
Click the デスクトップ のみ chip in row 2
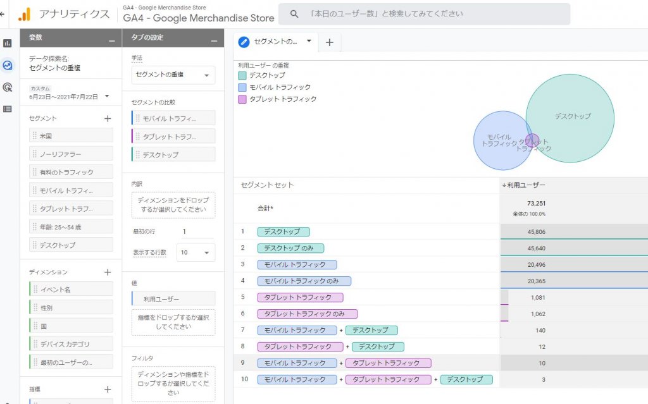[x=290, y=248]
